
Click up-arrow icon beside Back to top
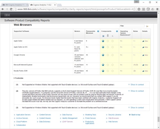(130, 115)
